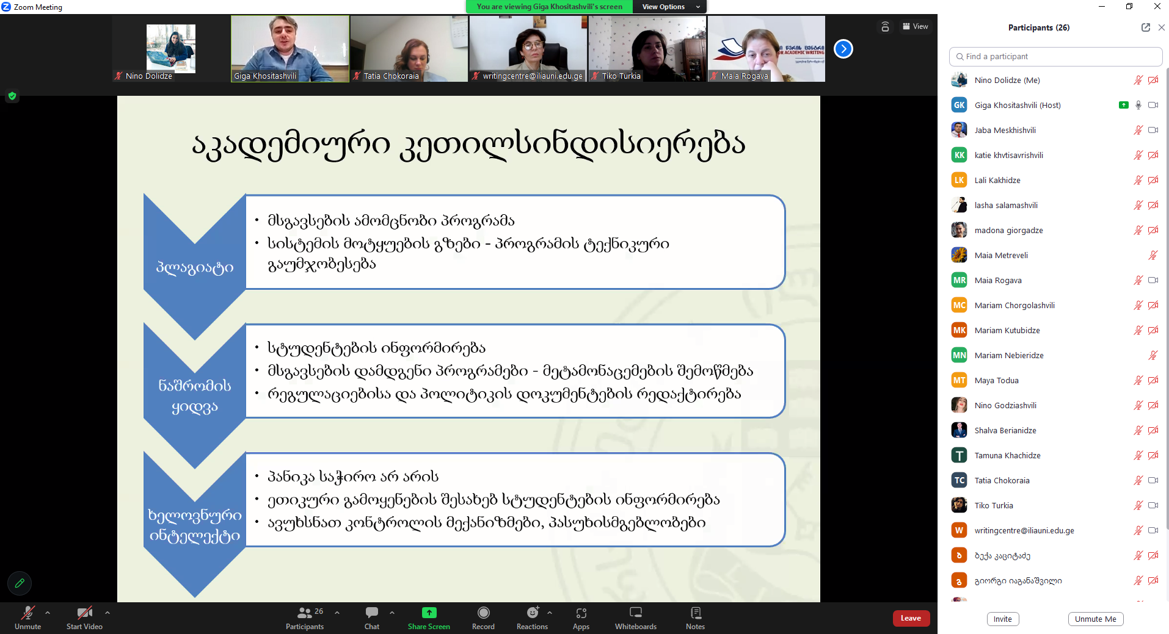
Task: Click the camera-off icon for Lali Kakhidze
Action: pos(1153,180)
